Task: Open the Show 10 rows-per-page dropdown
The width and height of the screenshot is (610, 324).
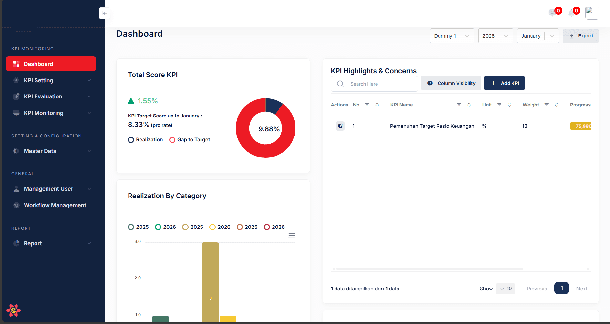Action: [505, 289]
